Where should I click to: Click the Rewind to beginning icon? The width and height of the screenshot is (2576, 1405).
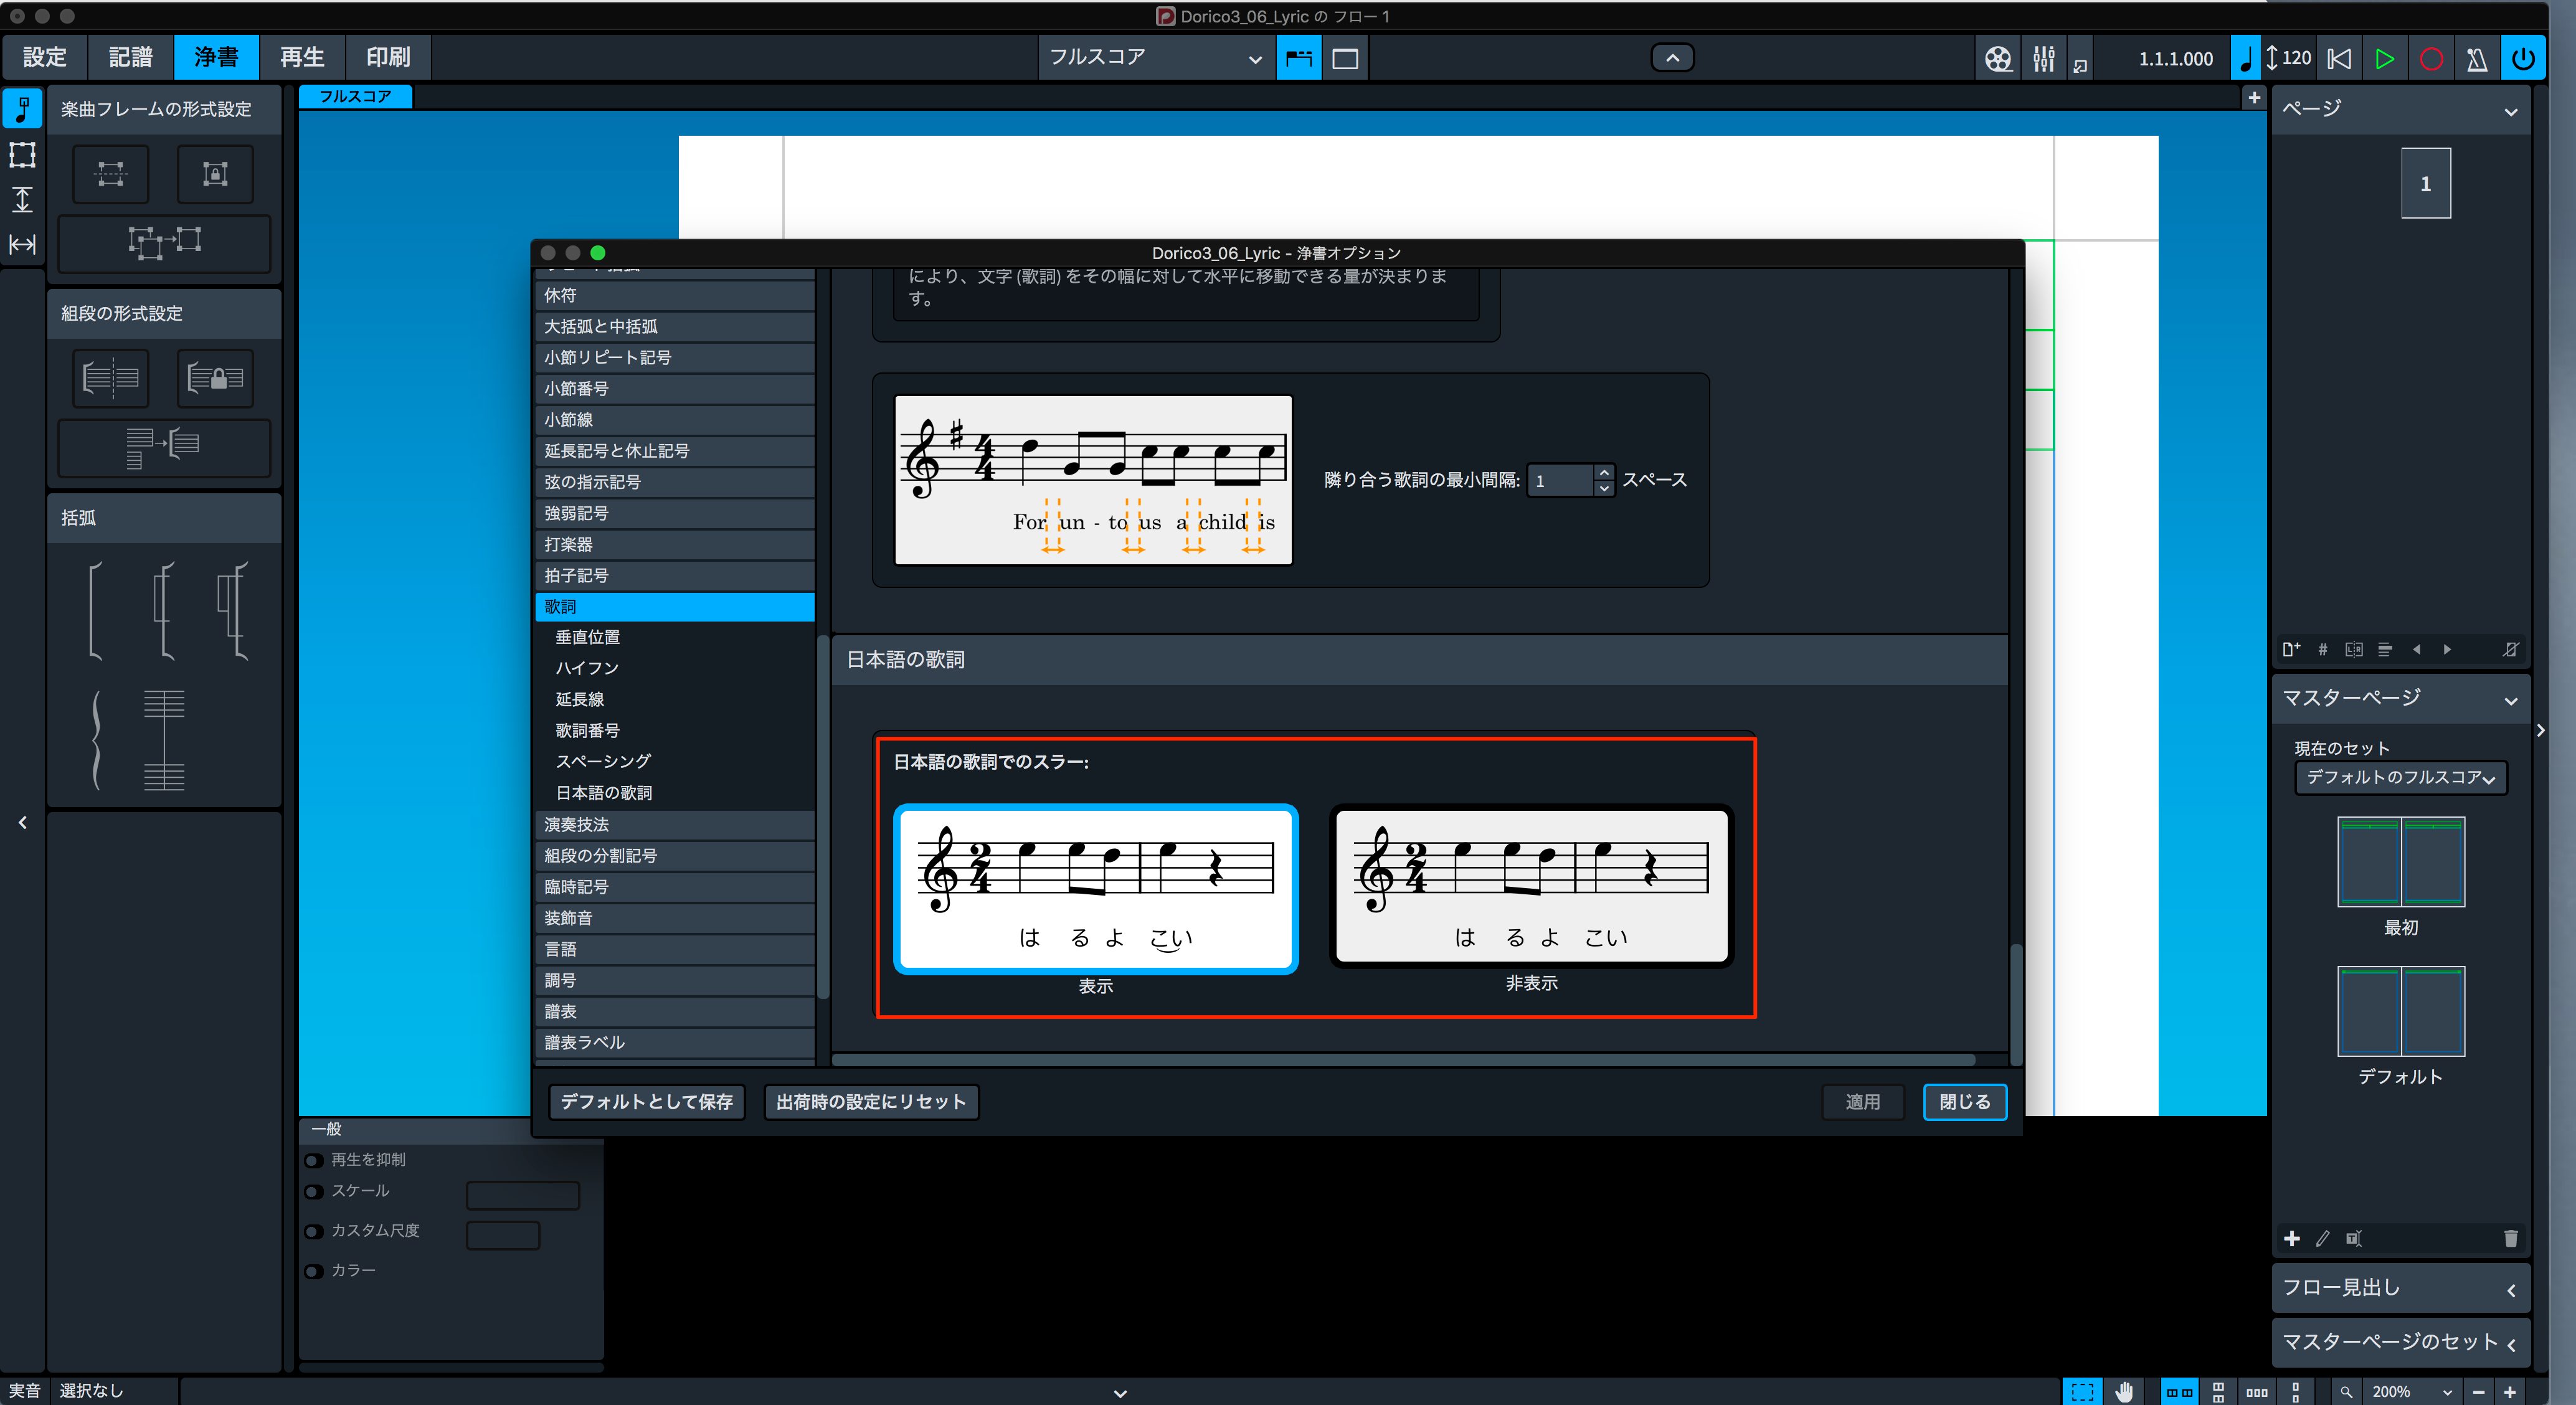[x=2339, y=59]
